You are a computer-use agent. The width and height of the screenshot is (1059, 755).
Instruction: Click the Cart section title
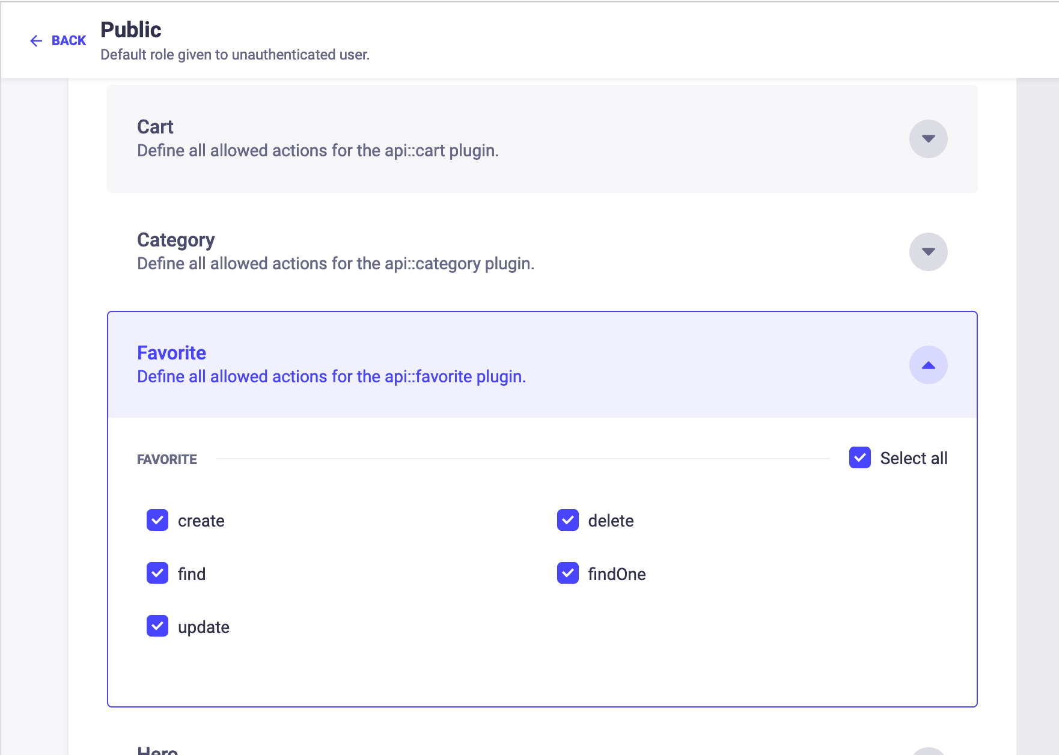[155, 127]
